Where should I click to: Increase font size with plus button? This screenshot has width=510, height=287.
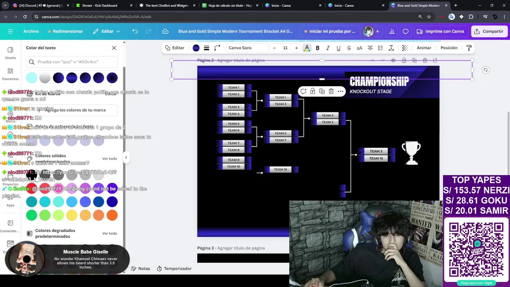coord(296,48)
